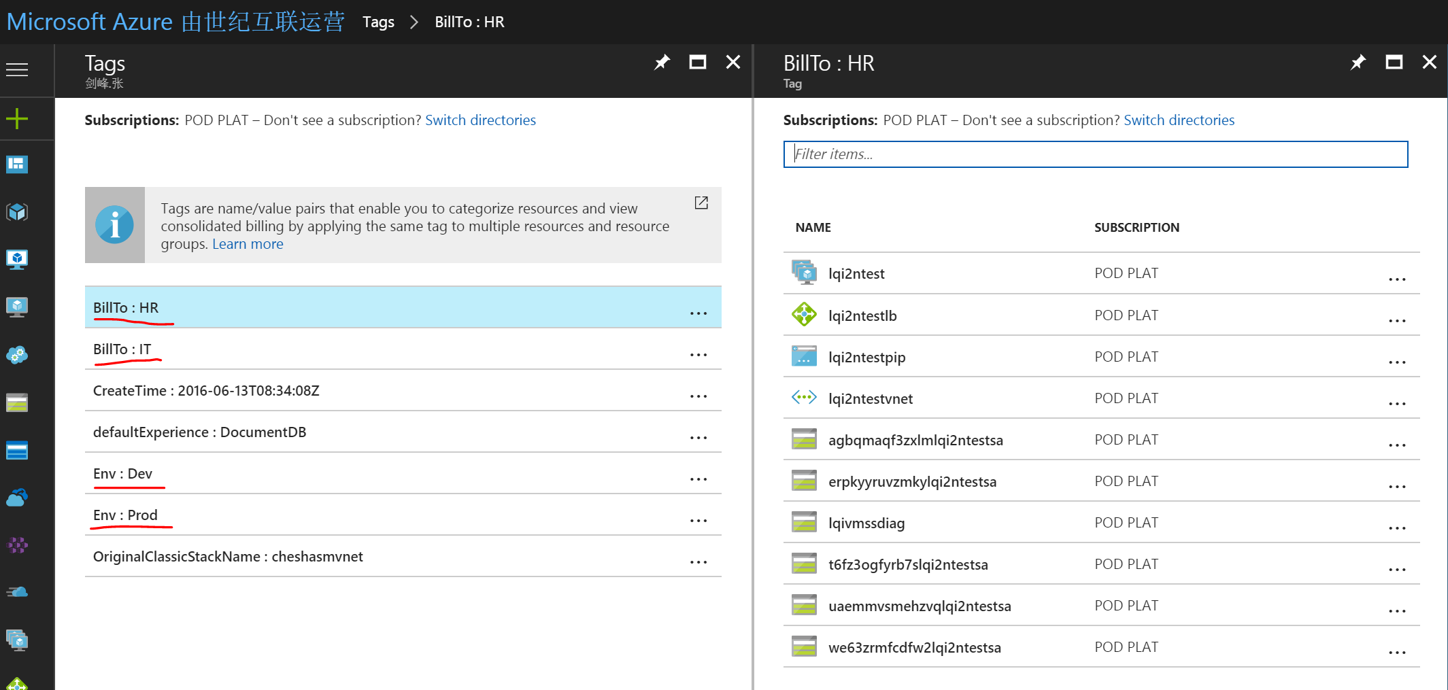Select the Env : Prod tag
The image size is (1448, 690).
pyautogui.click(x=403, y=515)
